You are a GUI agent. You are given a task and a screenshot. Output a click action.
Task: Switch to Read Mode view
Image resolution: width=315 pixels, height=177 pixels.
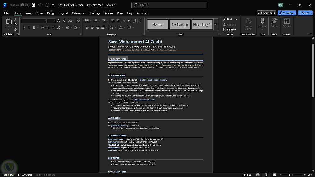tap(258, 175)
